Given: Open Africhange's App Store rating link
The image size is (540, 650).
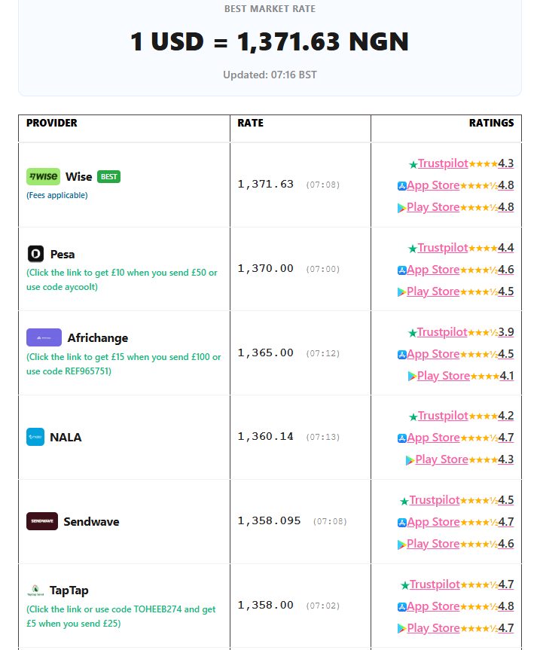Looking at the screenshot, I should [433, 354].
